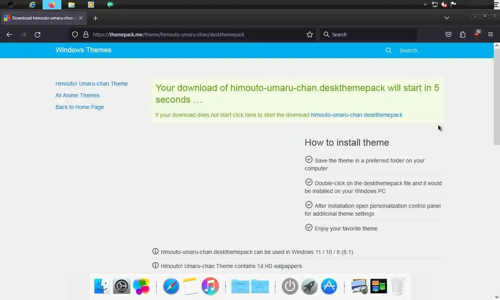The width and height of the screenshot is (500, 300).
Task: Open the App Store icon in dock
Action: [x=329, y=286]
